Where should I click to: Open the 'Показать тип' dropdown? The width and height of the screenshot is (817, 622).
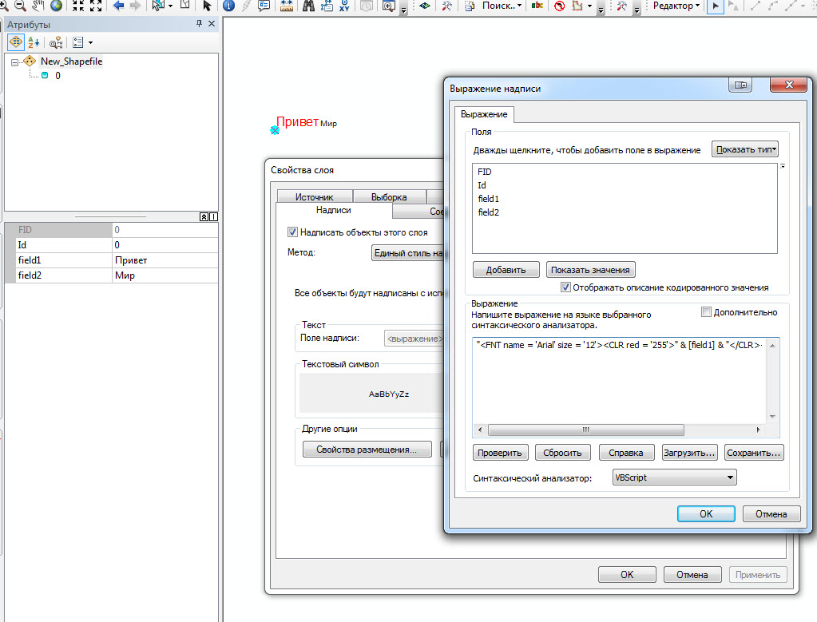(745, 149)
